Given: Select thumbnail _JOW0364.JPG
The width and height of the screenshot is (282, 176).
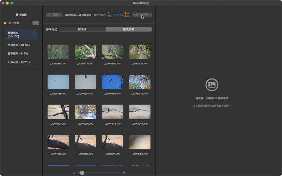Looking at the screenshot, I should (x=58, y=52).
